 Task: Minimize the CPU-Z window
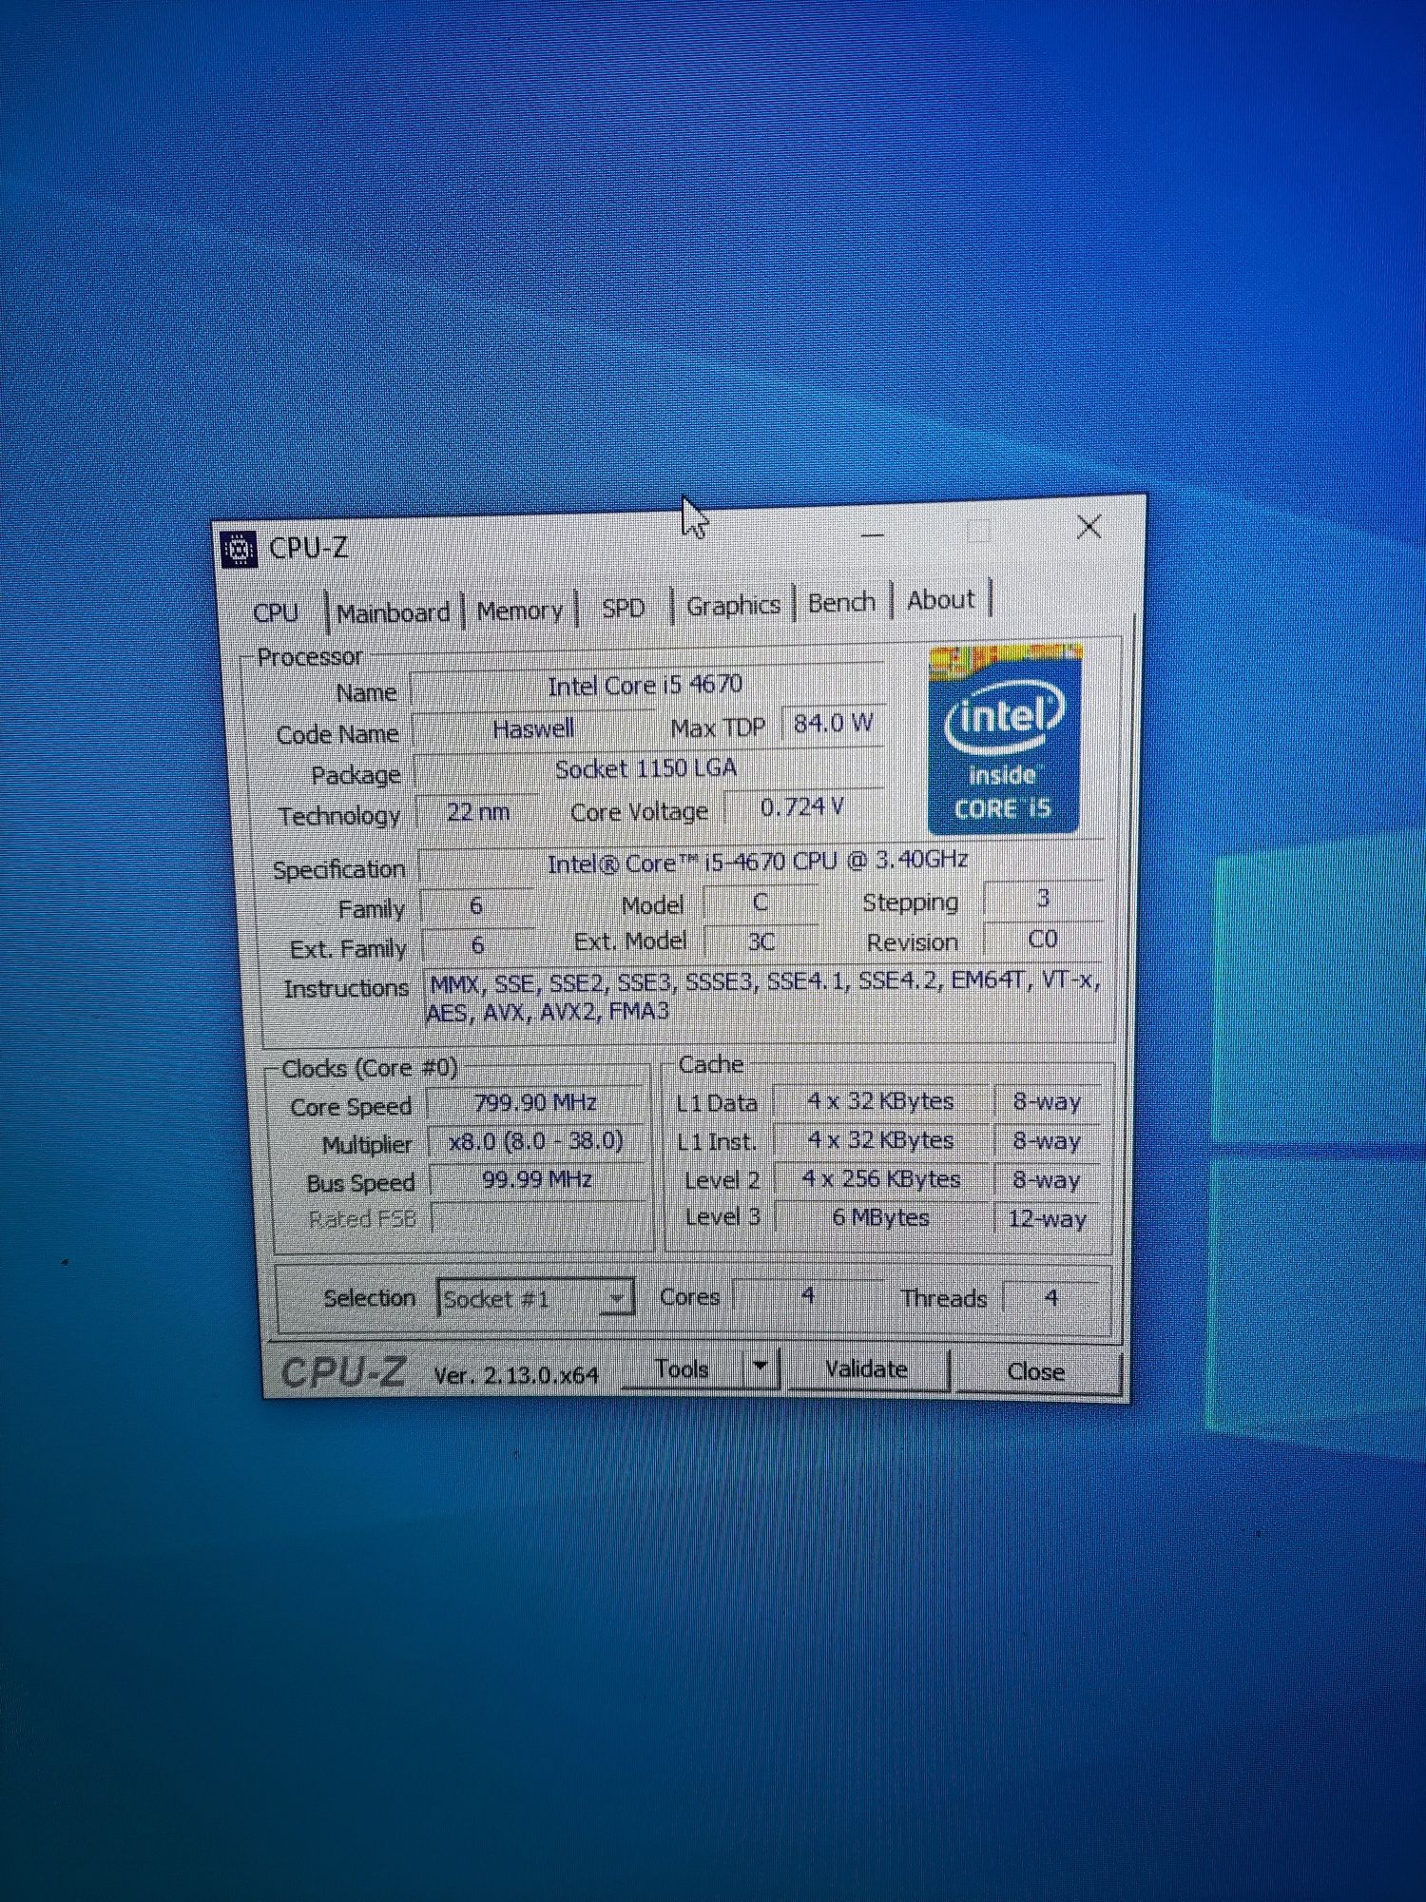pos(872,534)
